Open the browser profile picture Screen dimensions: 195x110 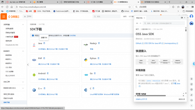(183, 7)
